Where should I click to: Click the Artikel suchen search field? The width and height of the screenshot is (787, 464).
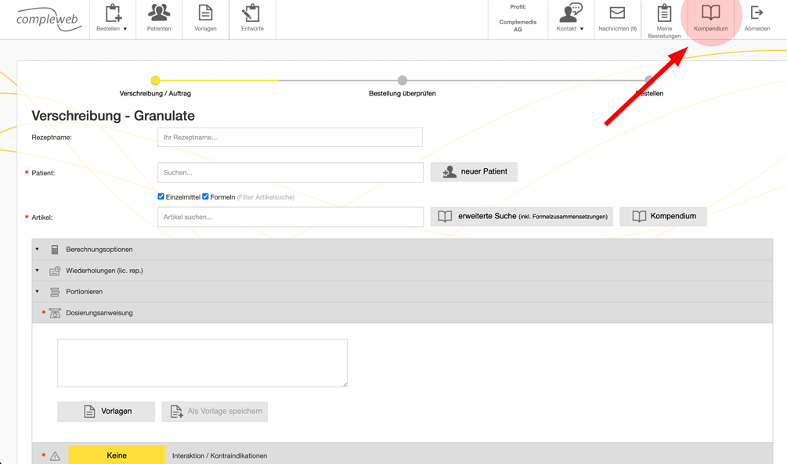pos(290,216)
